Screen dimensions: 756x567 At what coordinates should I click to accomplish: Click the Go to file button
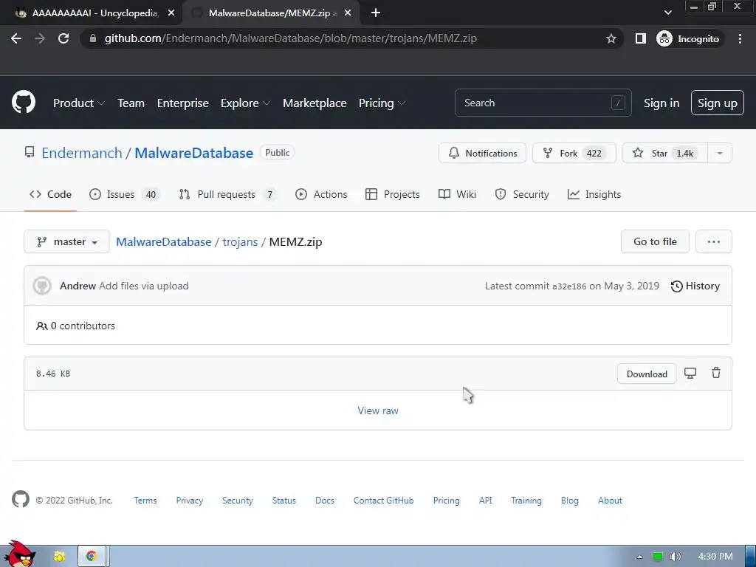[x=655, y=241]
